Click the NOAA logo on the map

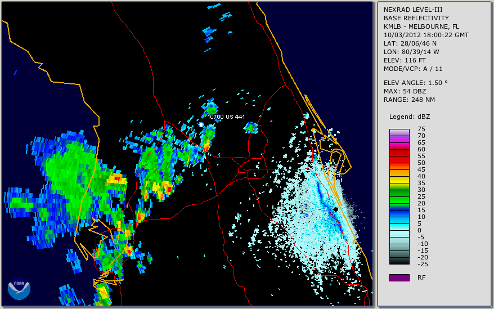coord(19,289)
